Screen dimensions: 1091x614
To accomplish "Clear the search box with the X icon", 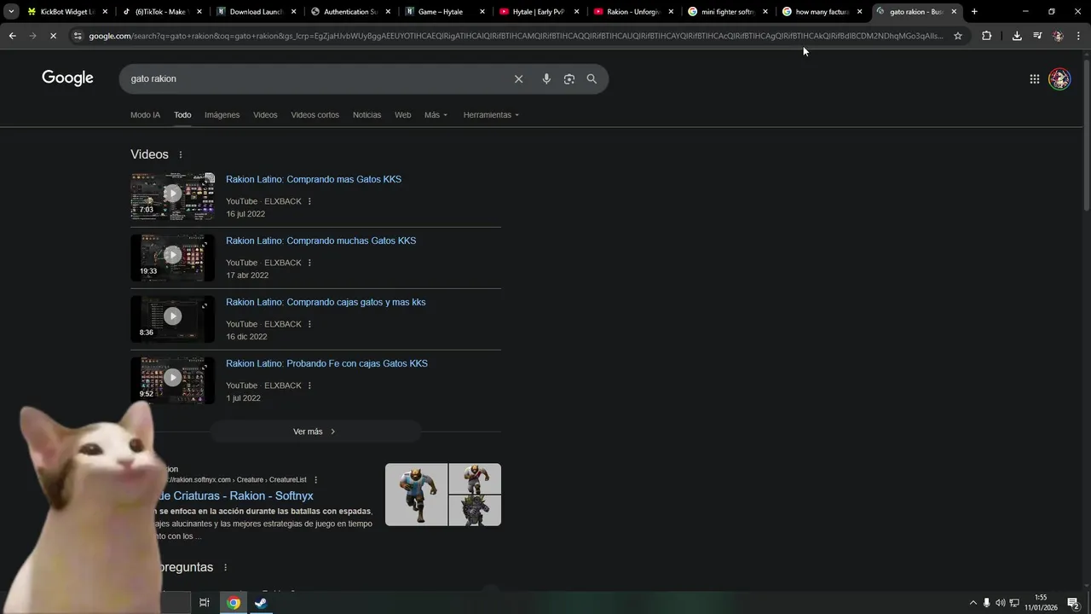I will tap(518, 78).
